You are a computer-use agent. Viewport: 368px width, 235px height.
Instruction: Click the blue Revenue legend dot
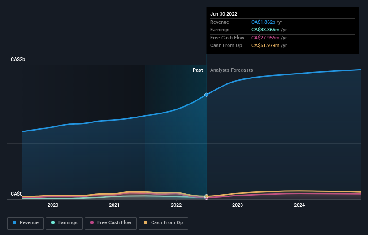(x=14, y=222)
